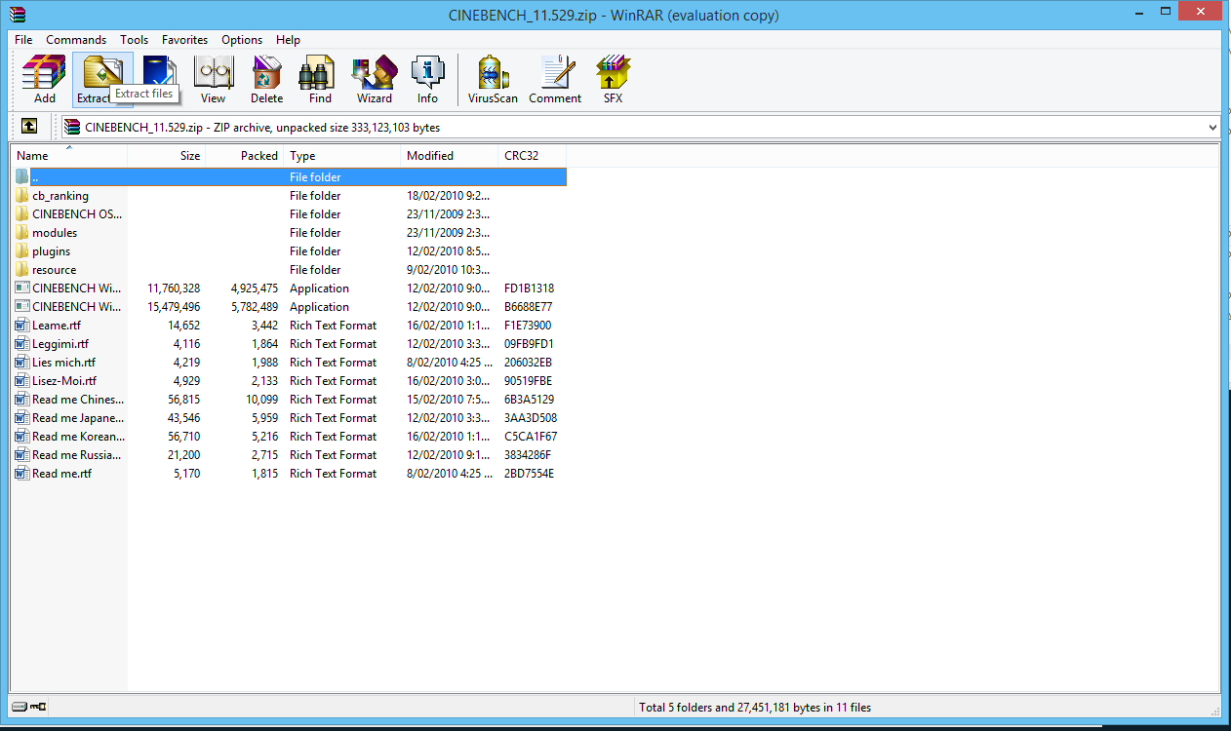Open the Tools menu
The image size is (1231, 731).
[135, 40]
